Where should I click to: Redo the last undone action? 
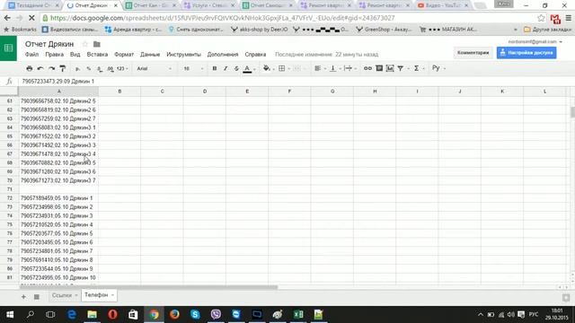pos(52,68)
